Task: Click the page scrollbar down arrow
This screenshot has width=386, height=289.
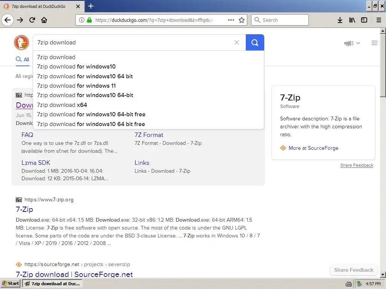Action: (383, 274)
